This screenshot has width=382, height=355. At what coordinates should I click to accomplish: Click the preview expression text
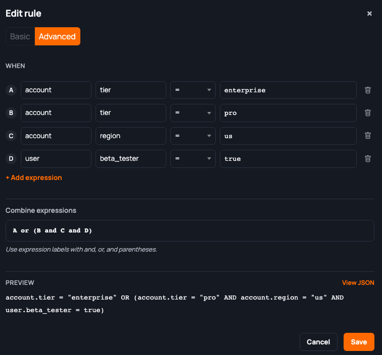click(174, 304)
